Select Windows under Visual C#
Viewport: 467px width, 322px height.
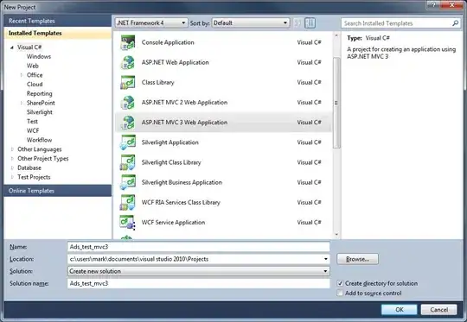click(39, 56)
